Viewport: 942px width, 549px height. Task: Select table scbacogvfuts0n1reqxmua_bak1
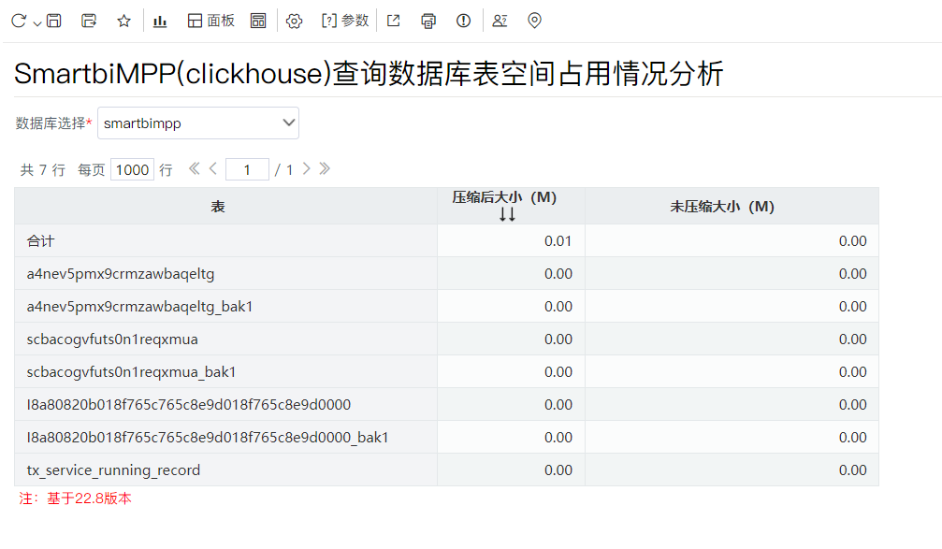click(131, 372)
